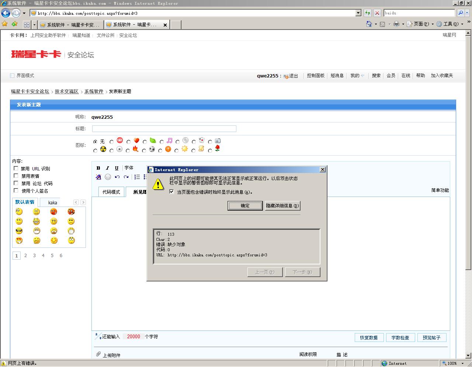The width and height of the screenshot is (472, 367).
Task: Insert a numbered list in the editor
Action: coord(137,177)
